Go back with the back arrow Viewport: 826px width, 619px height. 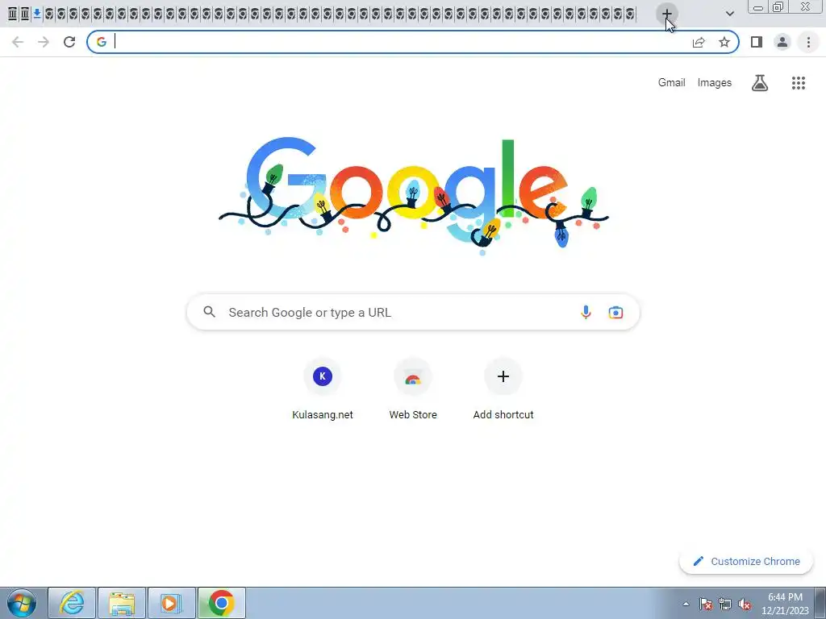[18, 42]
